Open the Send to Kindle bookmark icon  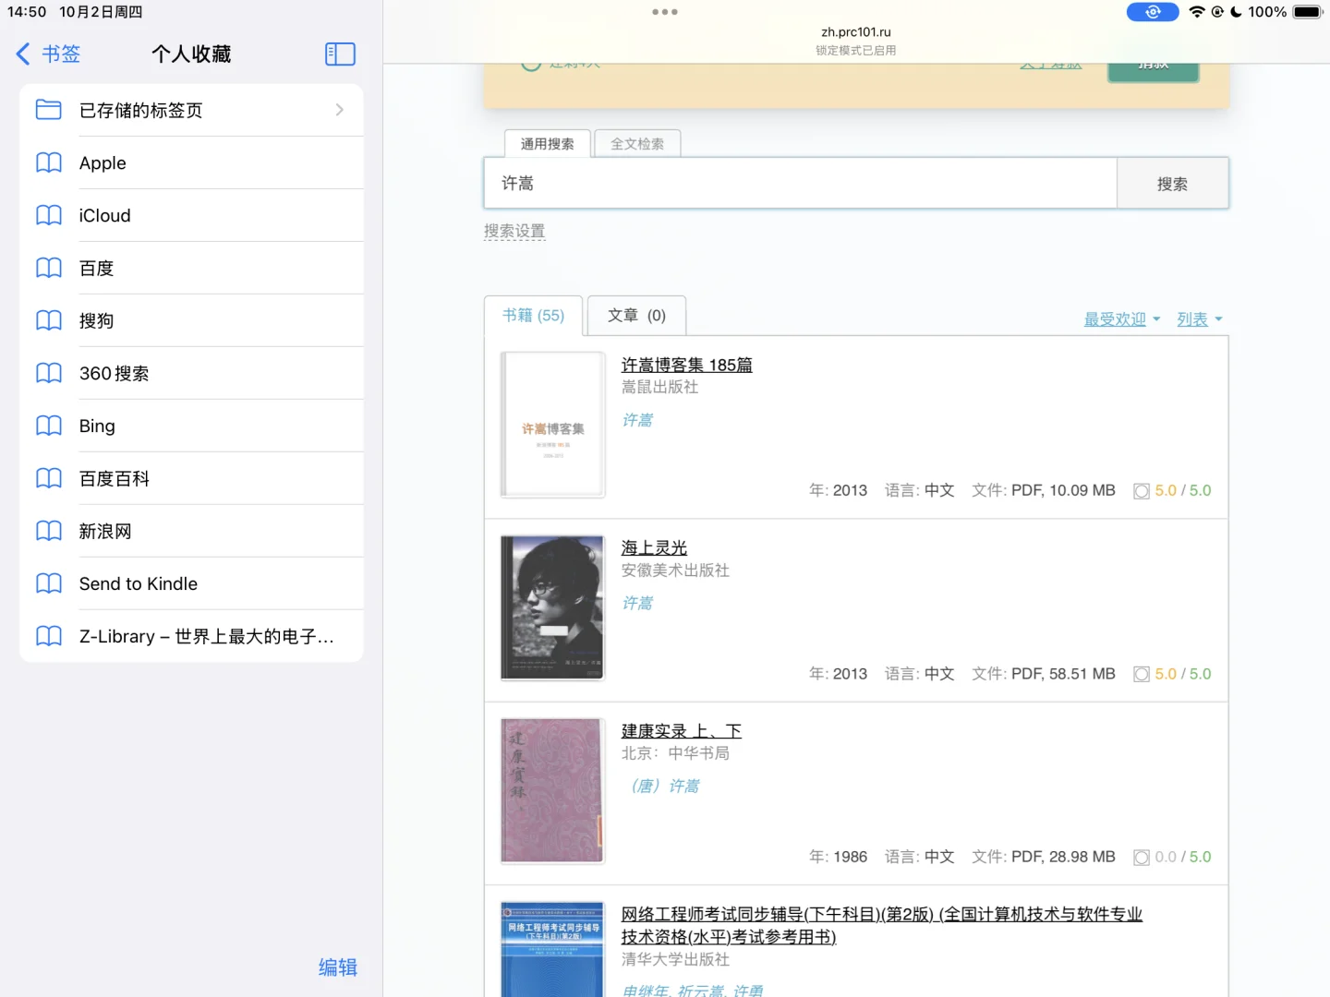[49, 583]
